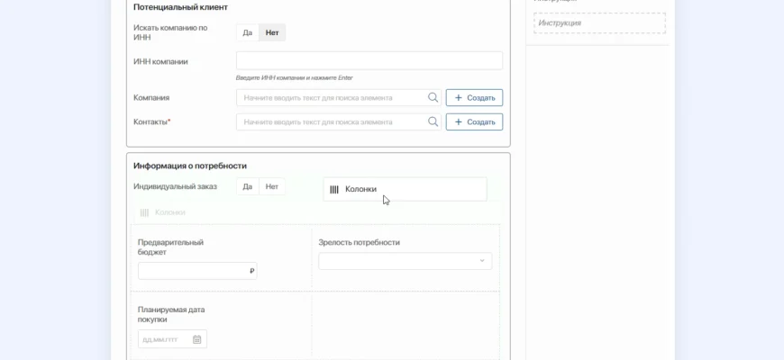Screen dimensions: 784x360
Task: Expand the Зрелость потребности dropdown
Action: coord(405,261)
